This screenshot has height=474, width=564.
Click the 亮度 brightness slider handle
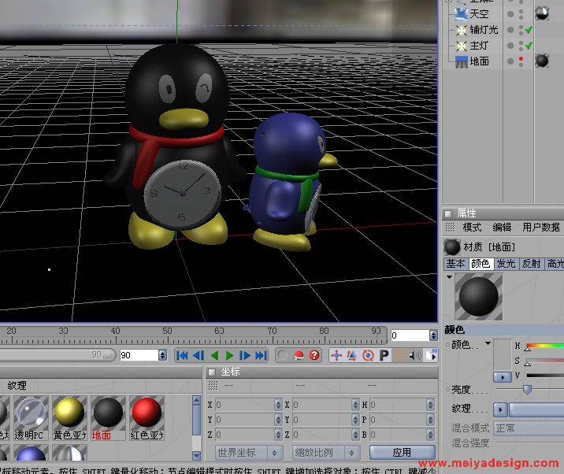527,389
